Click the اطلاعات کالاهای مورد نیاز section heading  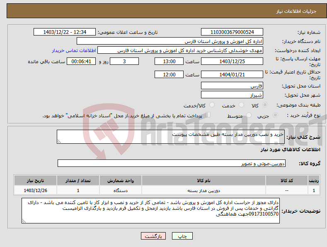(290, 150)
